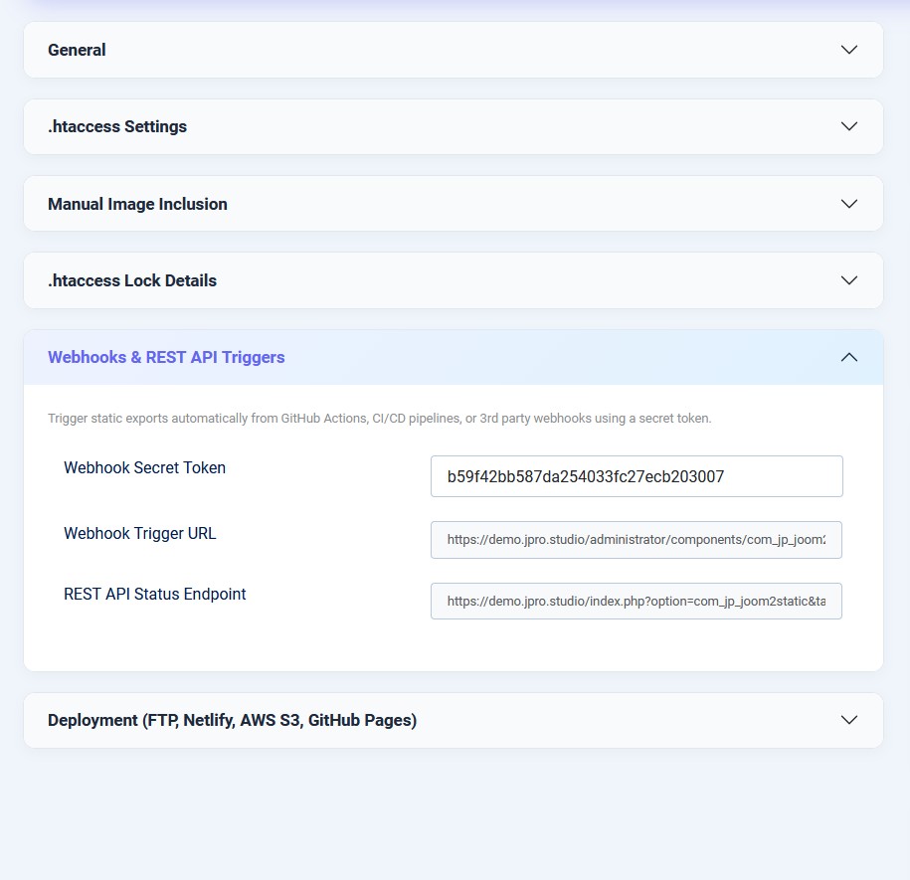This screenshot has height=880, width=910.
Task: Open Deployment (FTP, Netlify, AWS S3) heading
Action: point(232,720)
